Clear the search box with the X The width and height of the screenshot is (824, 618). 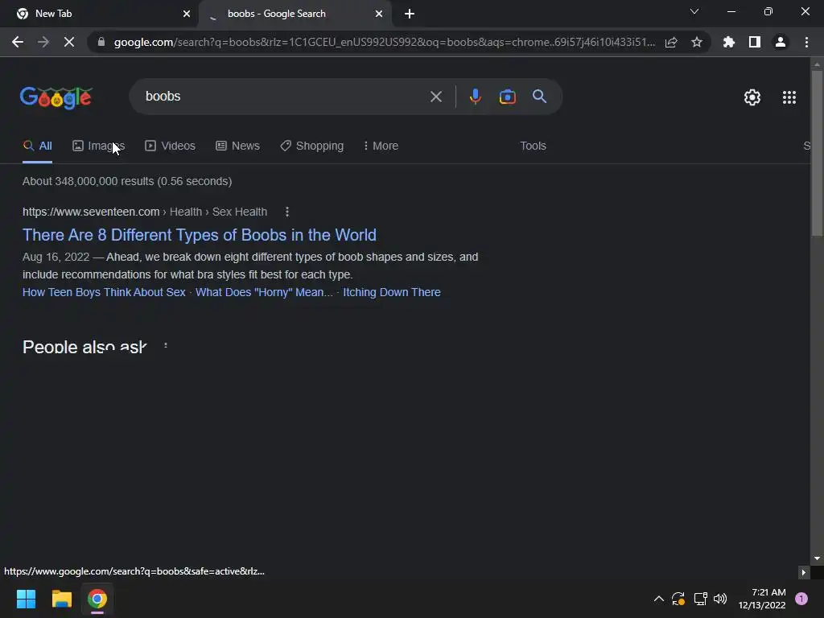point(436,97)
